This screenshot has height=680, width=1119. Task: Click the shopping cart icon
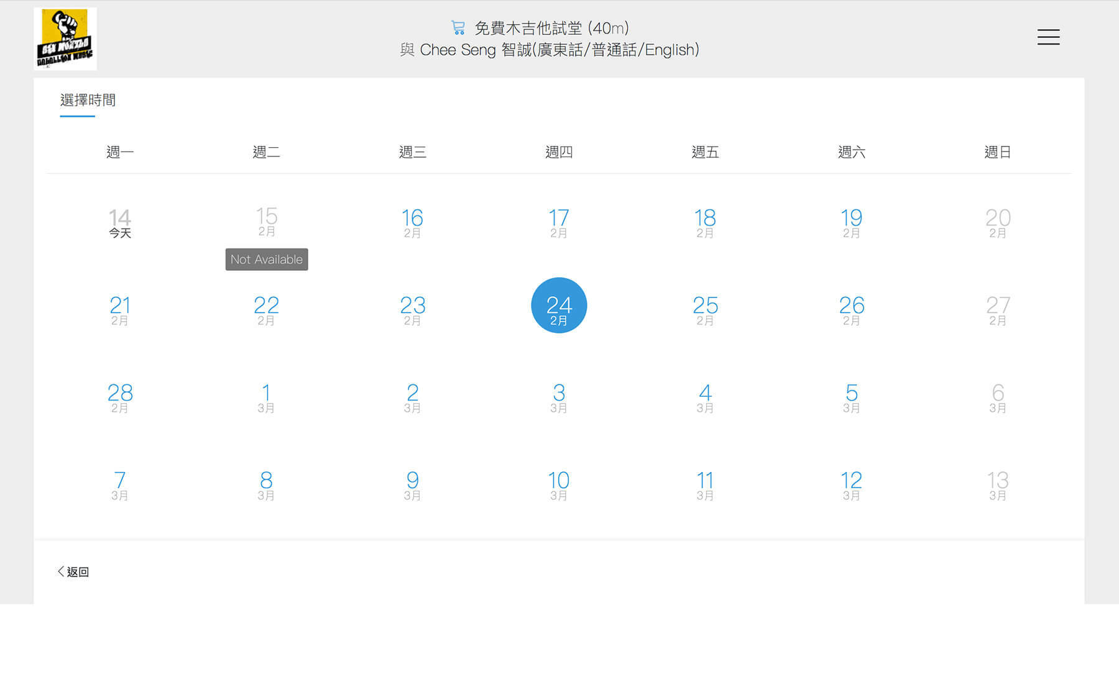click(x=458, y=28)
